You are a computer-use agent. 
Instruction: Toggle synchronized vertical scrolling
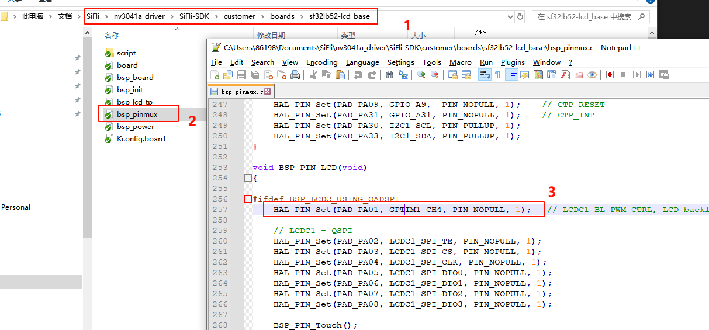452,75
